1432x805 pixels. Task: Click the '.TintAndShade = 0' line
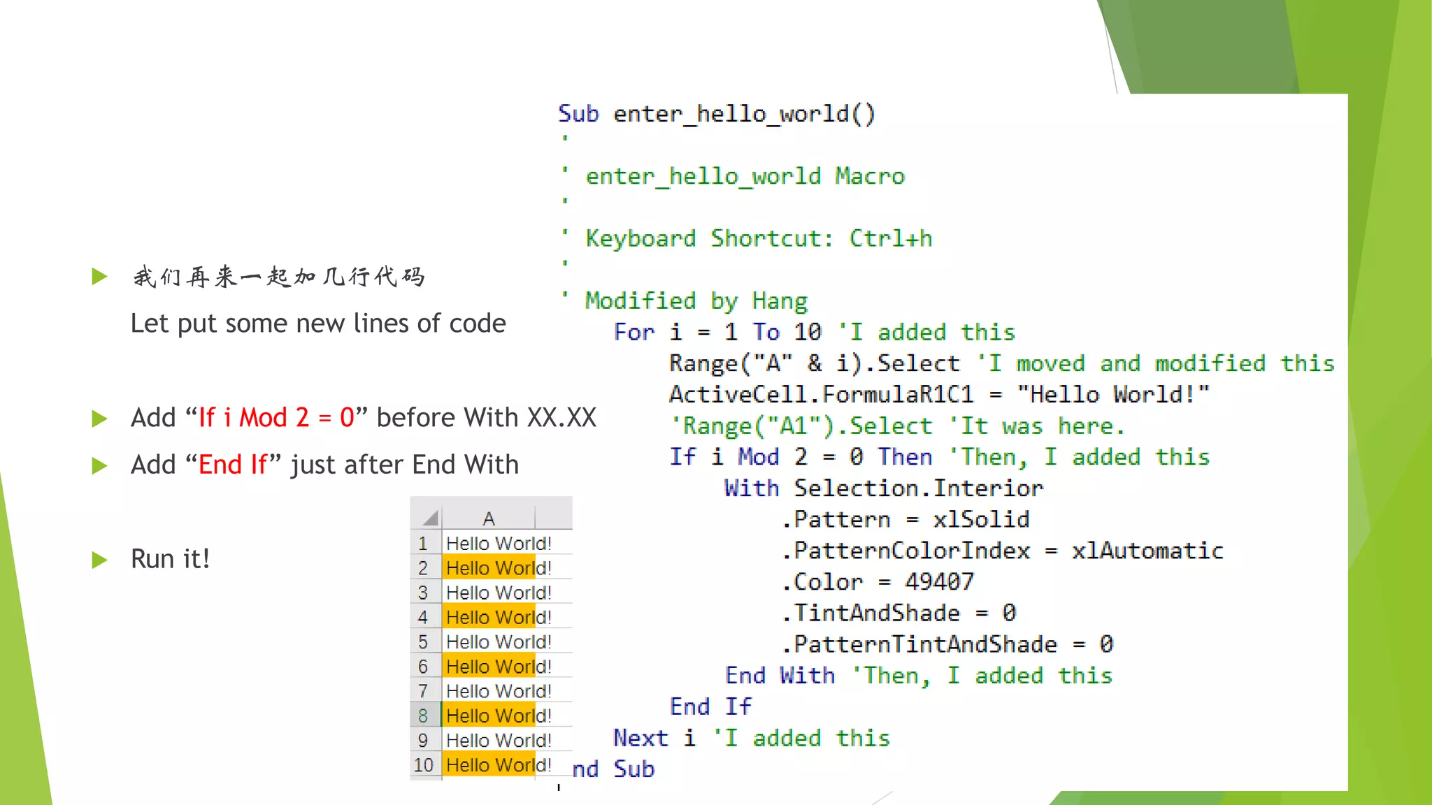pos(898,613)
